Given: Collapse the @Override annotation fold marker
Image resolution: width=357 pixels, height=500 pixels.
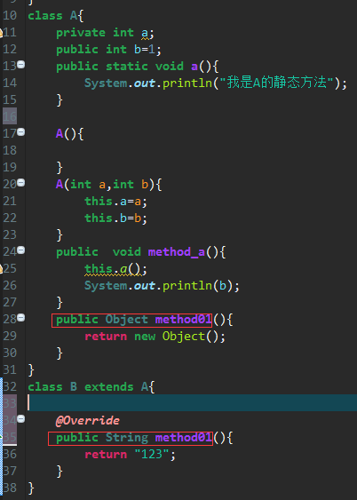Looking at the screenshot, I should point(21,419).
